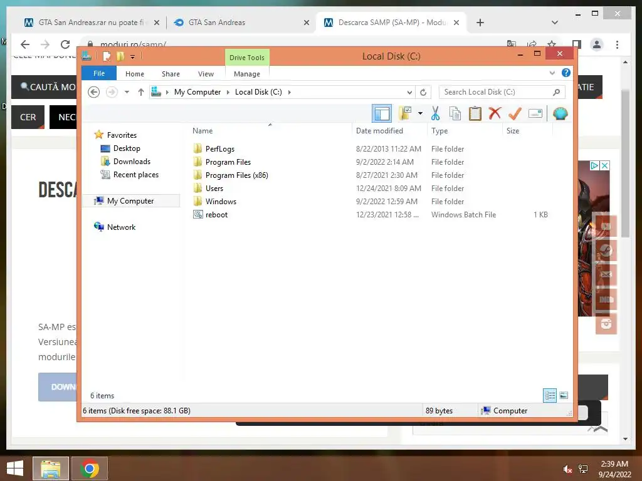Select the Program Files (x86) folder

coord(236,175)
